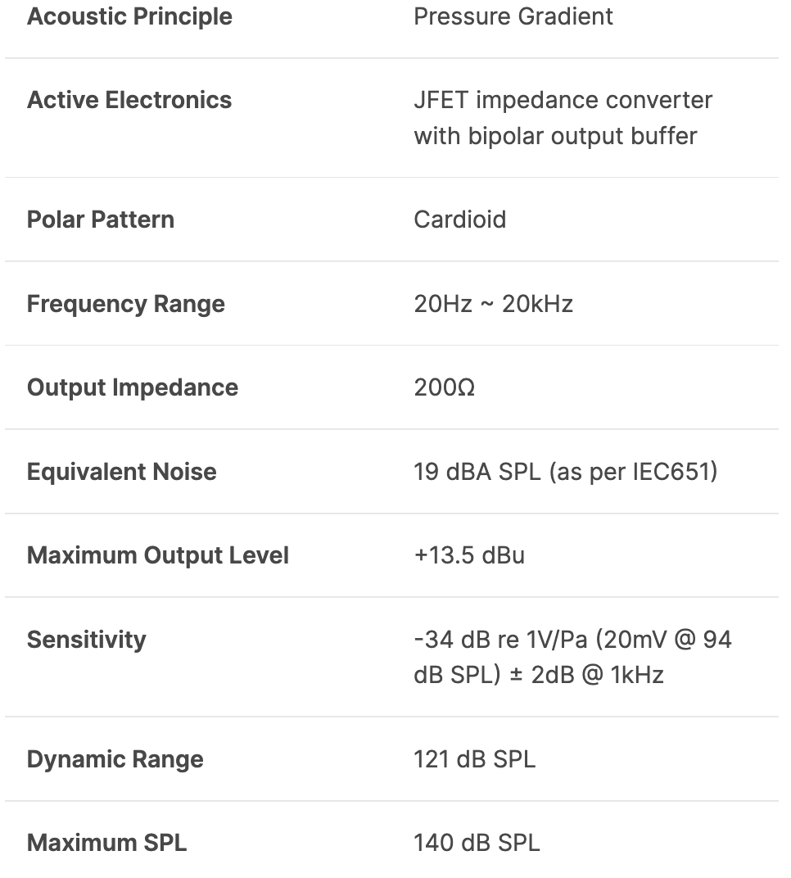Click the 140 dB SPL value
791x878 pixels.
(x=477, y=843)
